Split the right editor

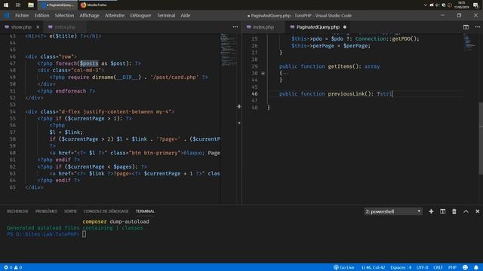point(466,27)
